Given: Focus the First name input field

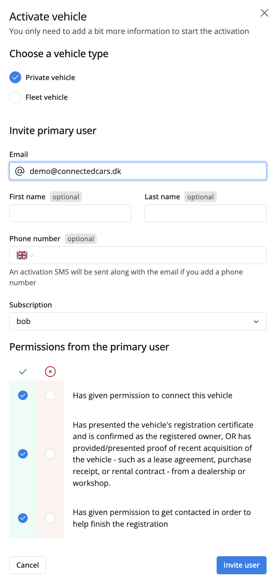Looking at the screenshot, I should pyautogui.click(x=70, y=213).
